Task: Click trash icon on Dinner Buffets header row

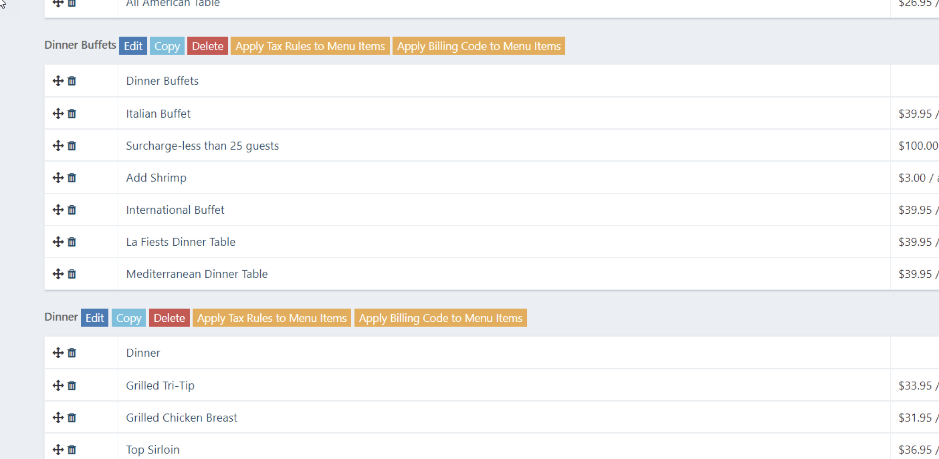Action: coord(72,81)
